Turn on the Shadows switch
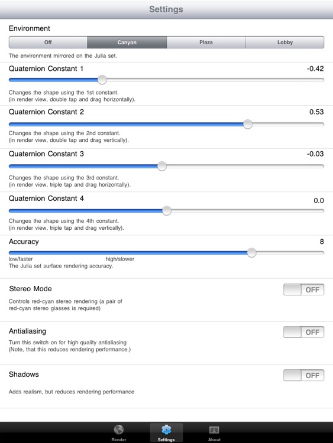Viewport: 333px width, 443px height. pyautogui.click(x=303, y=375)
